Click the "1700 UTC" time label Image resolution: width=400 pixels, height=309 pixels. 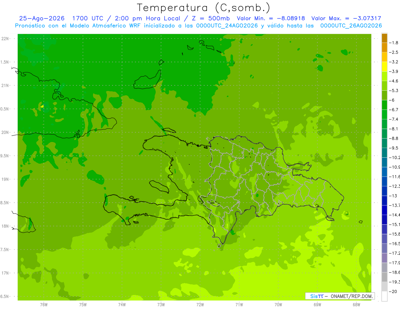pyautogui.click(x=88, y=18)
